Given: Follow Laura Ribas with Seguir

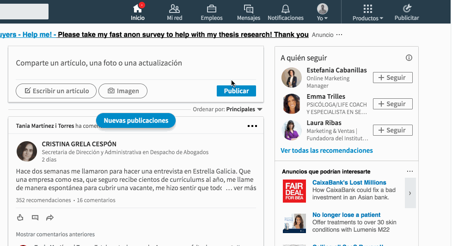Looking at the screenshot, I should tap(393, 130).
